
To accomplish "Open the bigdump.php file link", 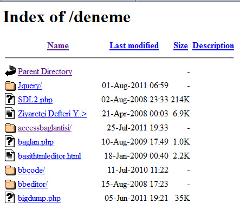I will [39, 198].
